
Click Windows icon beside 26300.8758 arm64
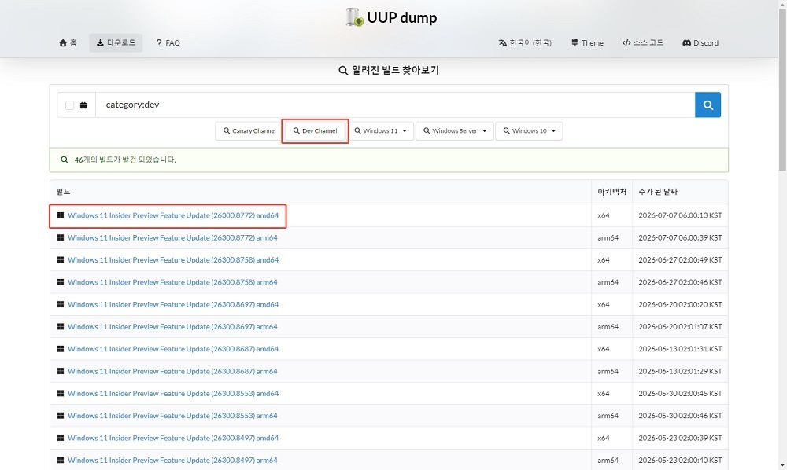tap(61, 282)
